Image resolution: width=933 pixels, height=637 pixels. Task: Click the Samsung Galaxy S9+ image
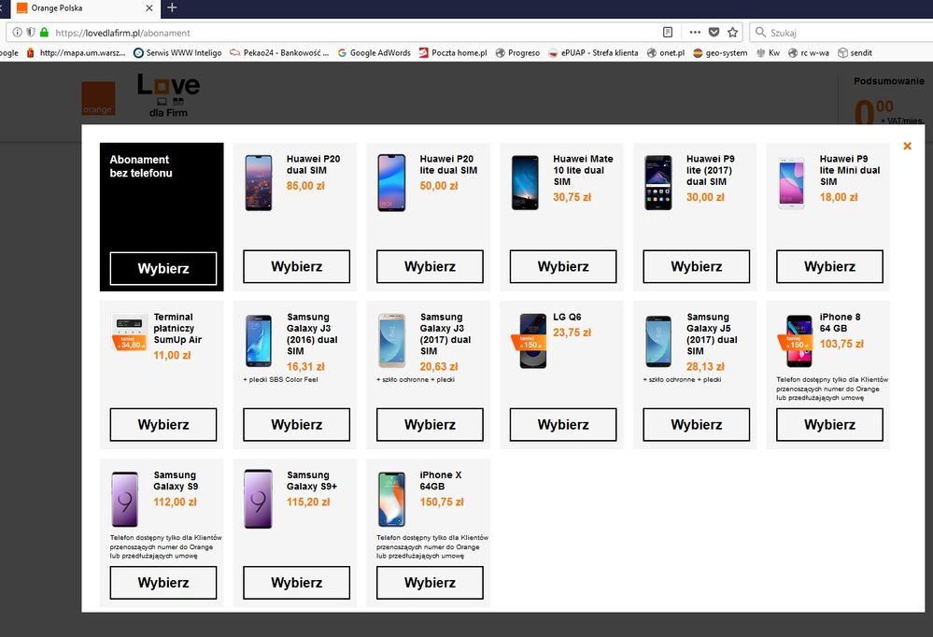(x=259, y=499)
